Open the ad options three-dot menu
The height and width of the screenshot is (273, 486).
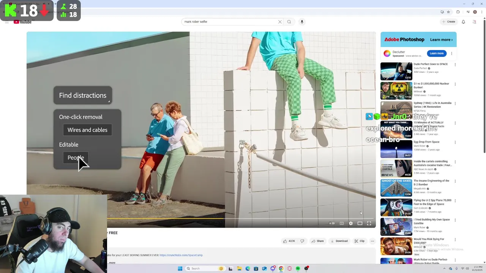[x=451, y=53]
